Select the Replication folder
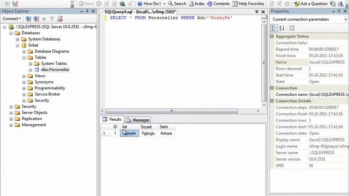349x196 pixels. (x=32, y=119)
